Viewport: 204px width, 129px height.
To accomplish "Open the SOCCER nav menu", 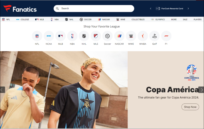I will (x=86, y=19).
